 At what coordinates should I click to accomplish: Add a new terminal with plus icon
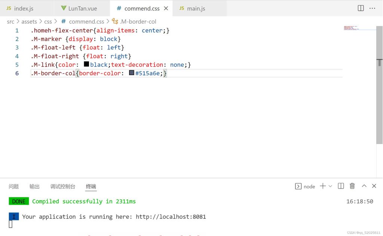pos(322,186)
